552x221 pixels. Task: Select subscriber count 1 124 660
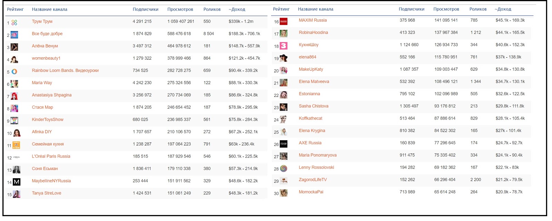coord(409,45)
